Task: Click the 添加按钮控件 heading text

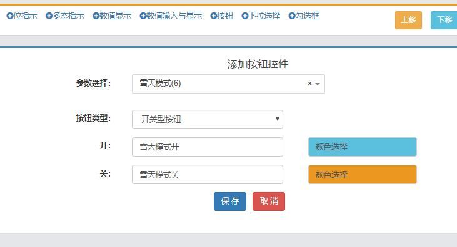Action: pyautogui.click(x=258, y=64)
